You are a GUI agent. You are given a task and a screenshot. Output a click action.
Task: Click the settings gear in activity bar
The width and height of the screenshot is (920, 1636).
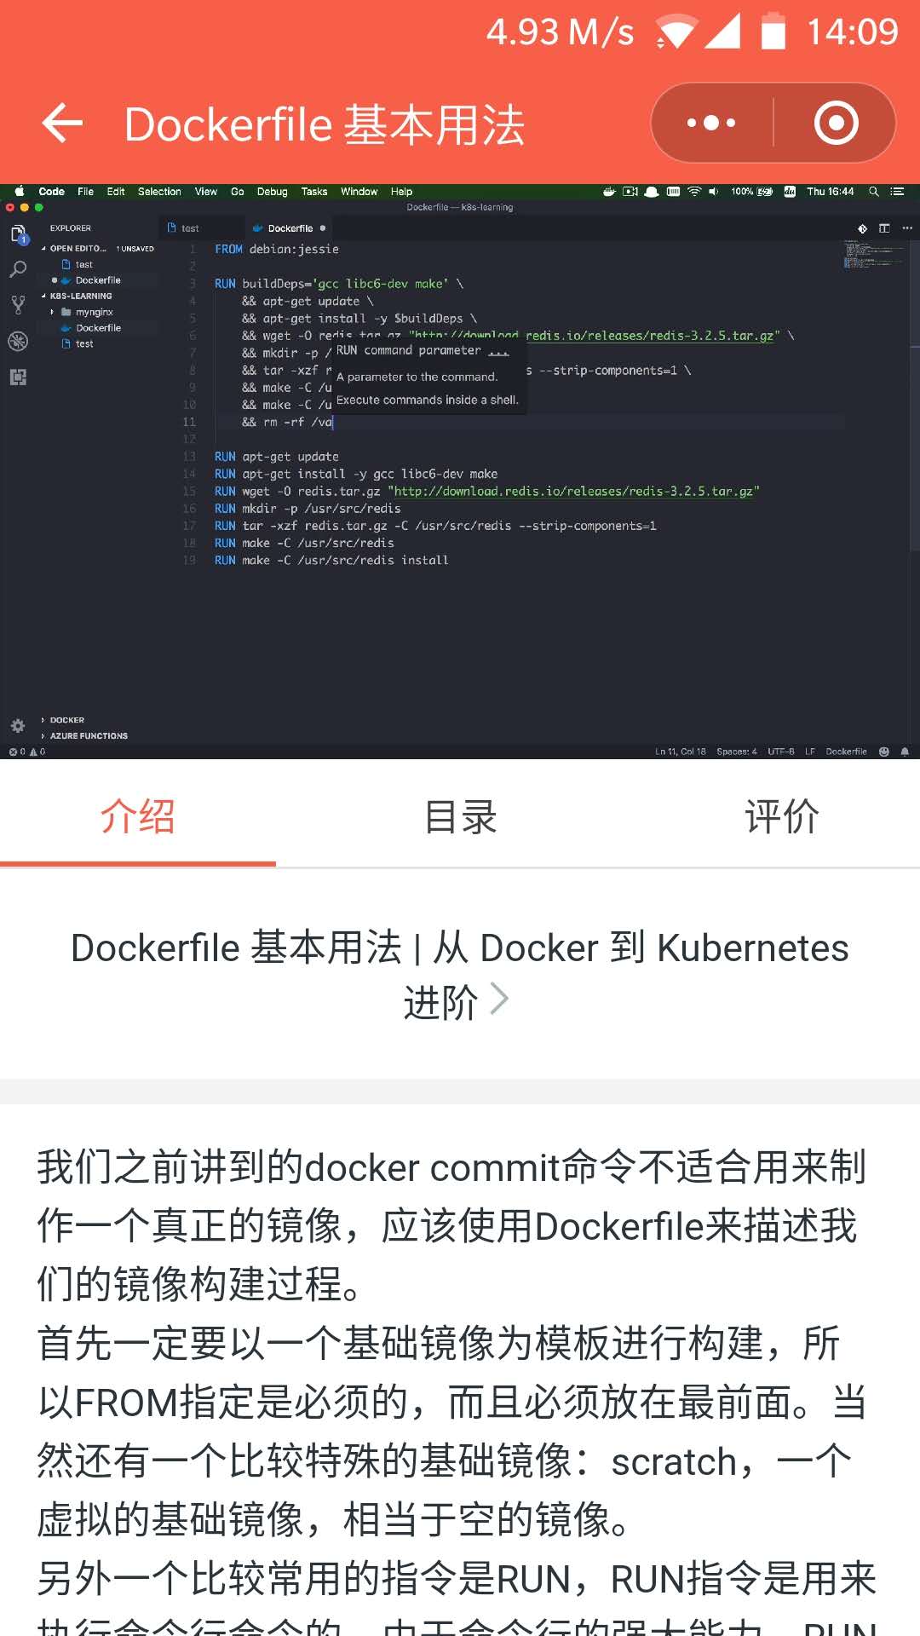pyautogui.click(x=17, y=726)
